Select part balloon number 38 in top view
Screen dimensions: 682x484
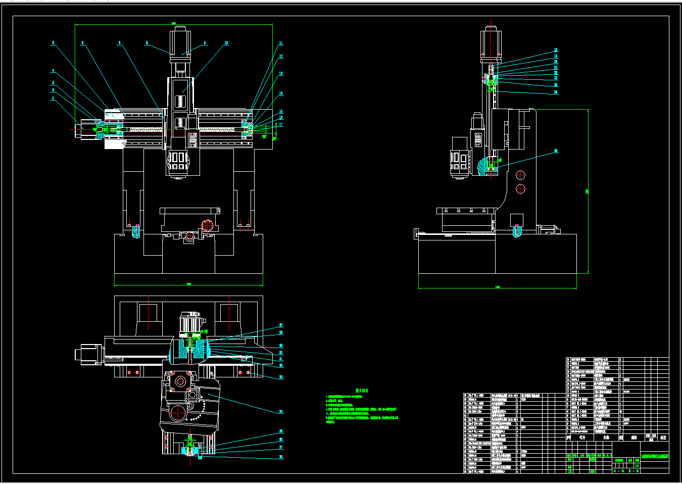point(281,457)
